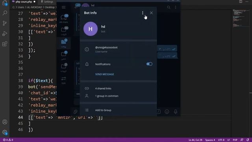The height and width of the screenshot is (142, 252).
Task: Close the Bot Info panel
Action: [x=151, y=13]
